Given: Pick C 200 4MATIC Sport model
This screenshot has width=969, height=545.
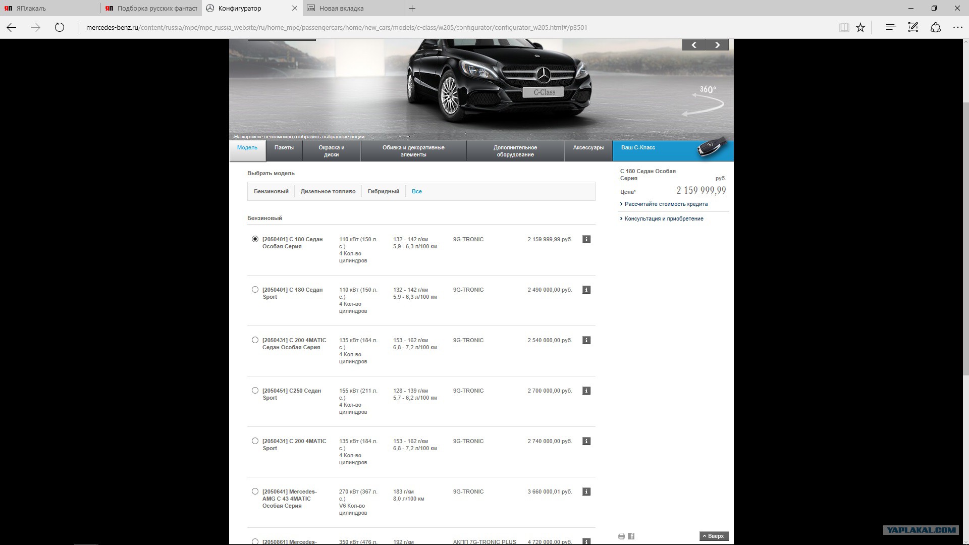Looking at the screenshot, I should pos(255,441).
